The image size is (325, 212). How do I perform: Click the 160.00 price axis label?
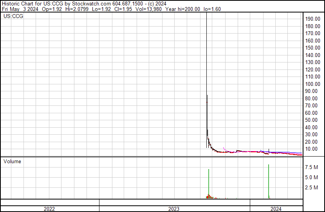pos(312,41)
